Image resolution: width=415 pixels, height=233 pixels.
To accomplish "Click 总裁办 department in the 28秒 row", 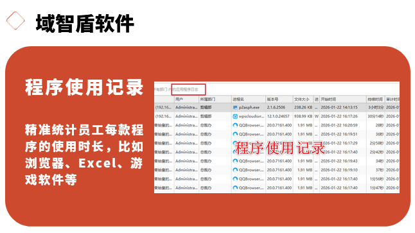I will pos(206,125).
